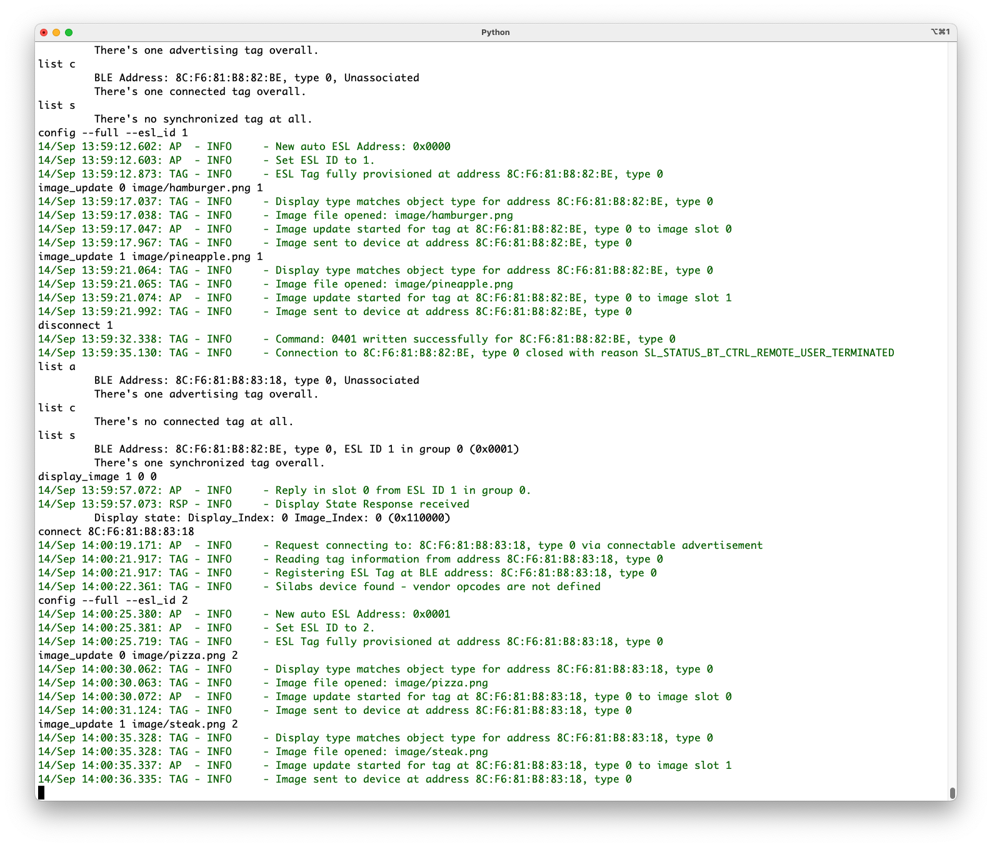Click the "Silabs device found" log line
This screenshot has height=847, width=992.
(438, 586)
